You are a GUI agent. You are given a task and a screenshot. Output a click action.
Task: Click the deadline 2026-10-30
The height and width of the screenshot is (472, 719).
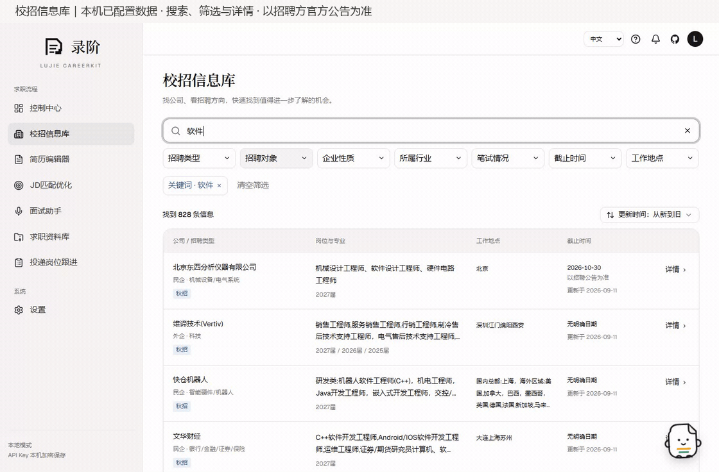pos(584,267)
